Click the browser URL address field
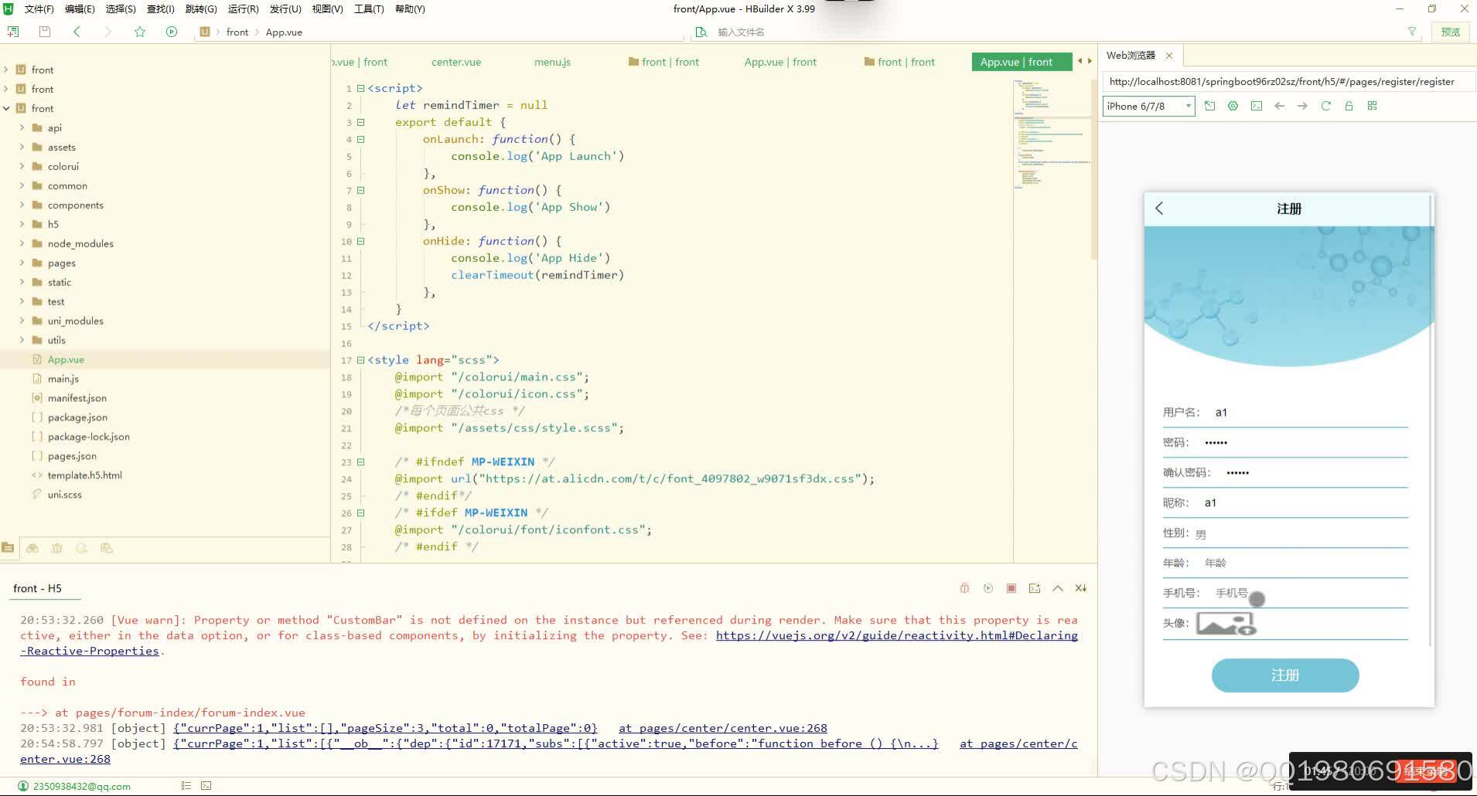This screenshot has height=796, width=1477. [x=1289, y=81]
